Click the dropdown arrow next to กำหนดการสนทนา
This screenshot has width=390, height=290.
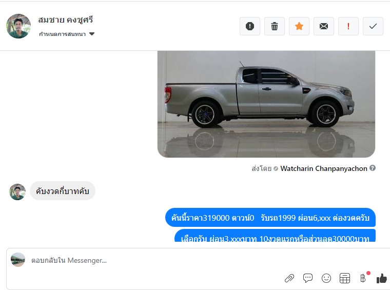[x=92, y=34]
